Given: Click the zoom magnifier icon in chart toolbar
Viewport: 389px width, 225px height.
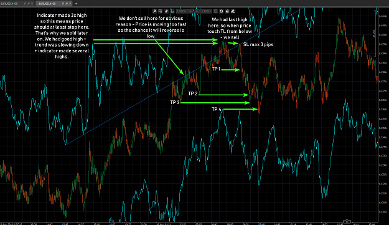Looking at the screenshot, I should pyautogui.click(x=154, y=11).
